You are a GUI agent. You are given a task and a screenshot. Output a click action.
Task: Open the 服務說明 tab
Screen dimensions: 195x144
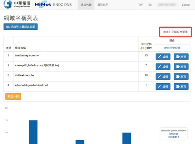click(103, 5)
